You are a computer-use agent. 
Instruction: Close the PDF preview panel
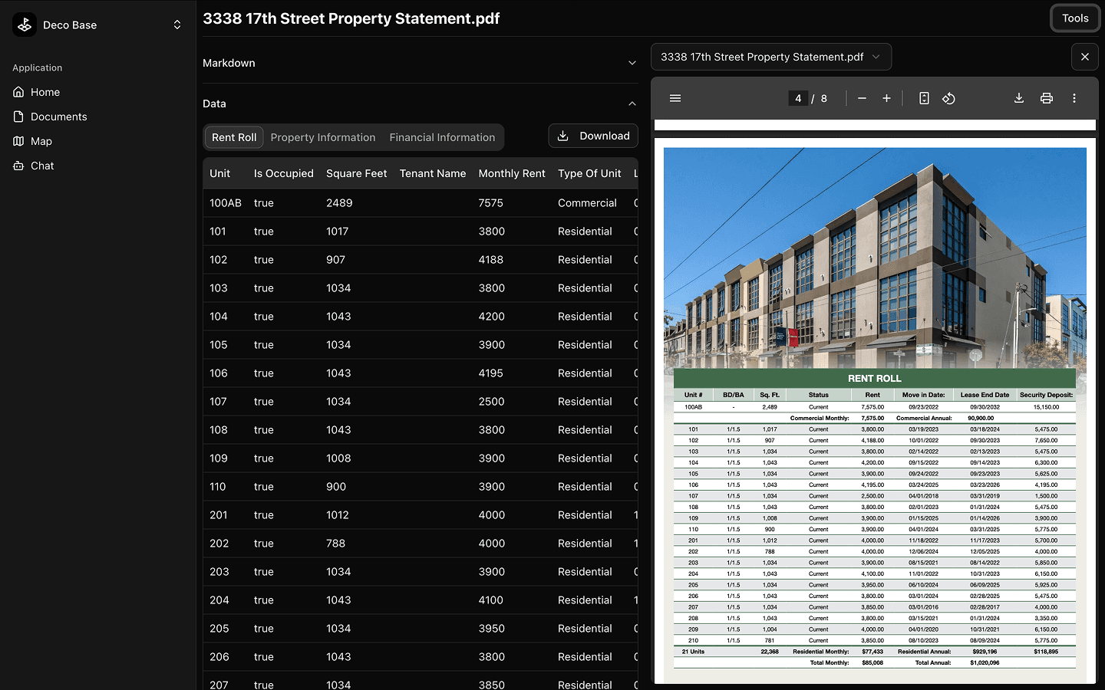1084,57
